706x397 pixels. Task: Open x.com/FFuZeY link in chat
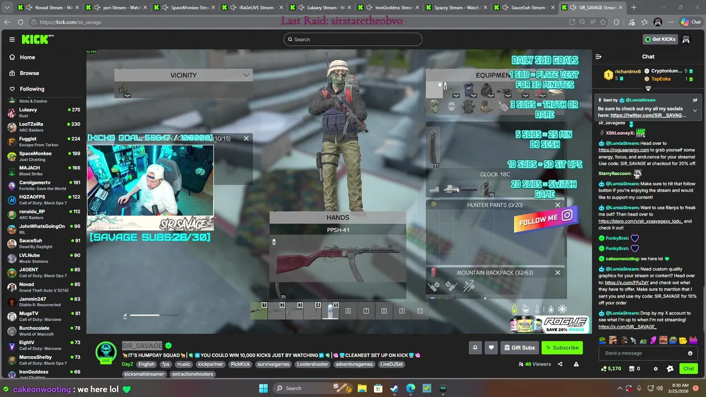click(625, 282)
